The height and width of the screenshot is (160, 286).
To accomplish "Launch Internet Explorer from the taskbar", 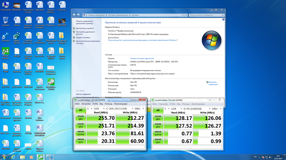I will [13, 157].
